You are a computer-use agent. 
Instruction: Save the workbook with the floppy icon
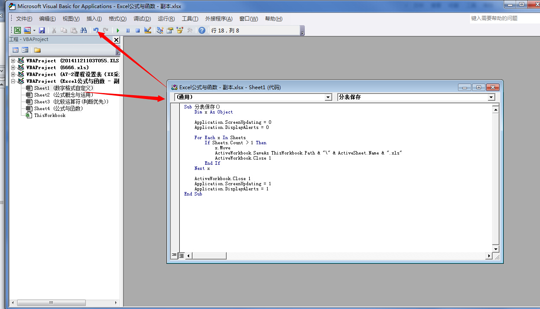tap(42, 30)
